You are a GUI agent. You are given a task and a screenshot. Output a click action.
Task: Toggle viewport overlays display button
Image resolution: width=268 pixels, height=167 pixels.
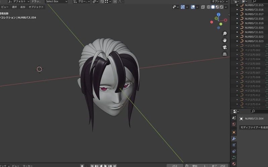193,7
